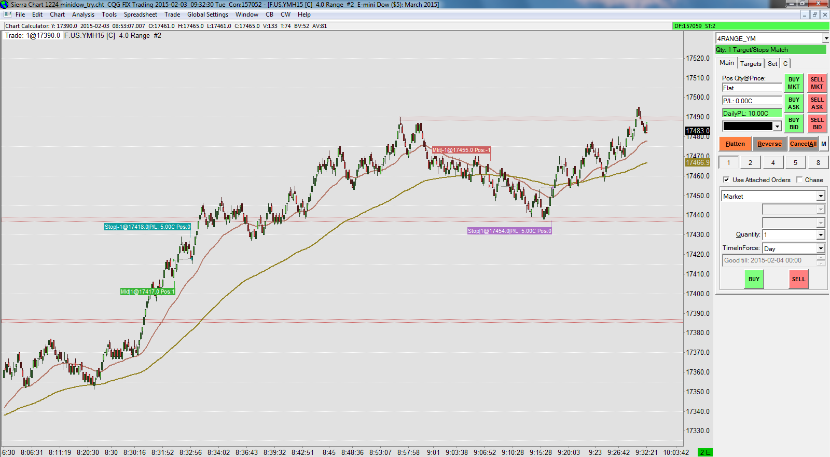Click the Mkt|1@17417.0 Pos:1 order label
The width and height of the screenshot is (830, 457).
pos(148,292)
